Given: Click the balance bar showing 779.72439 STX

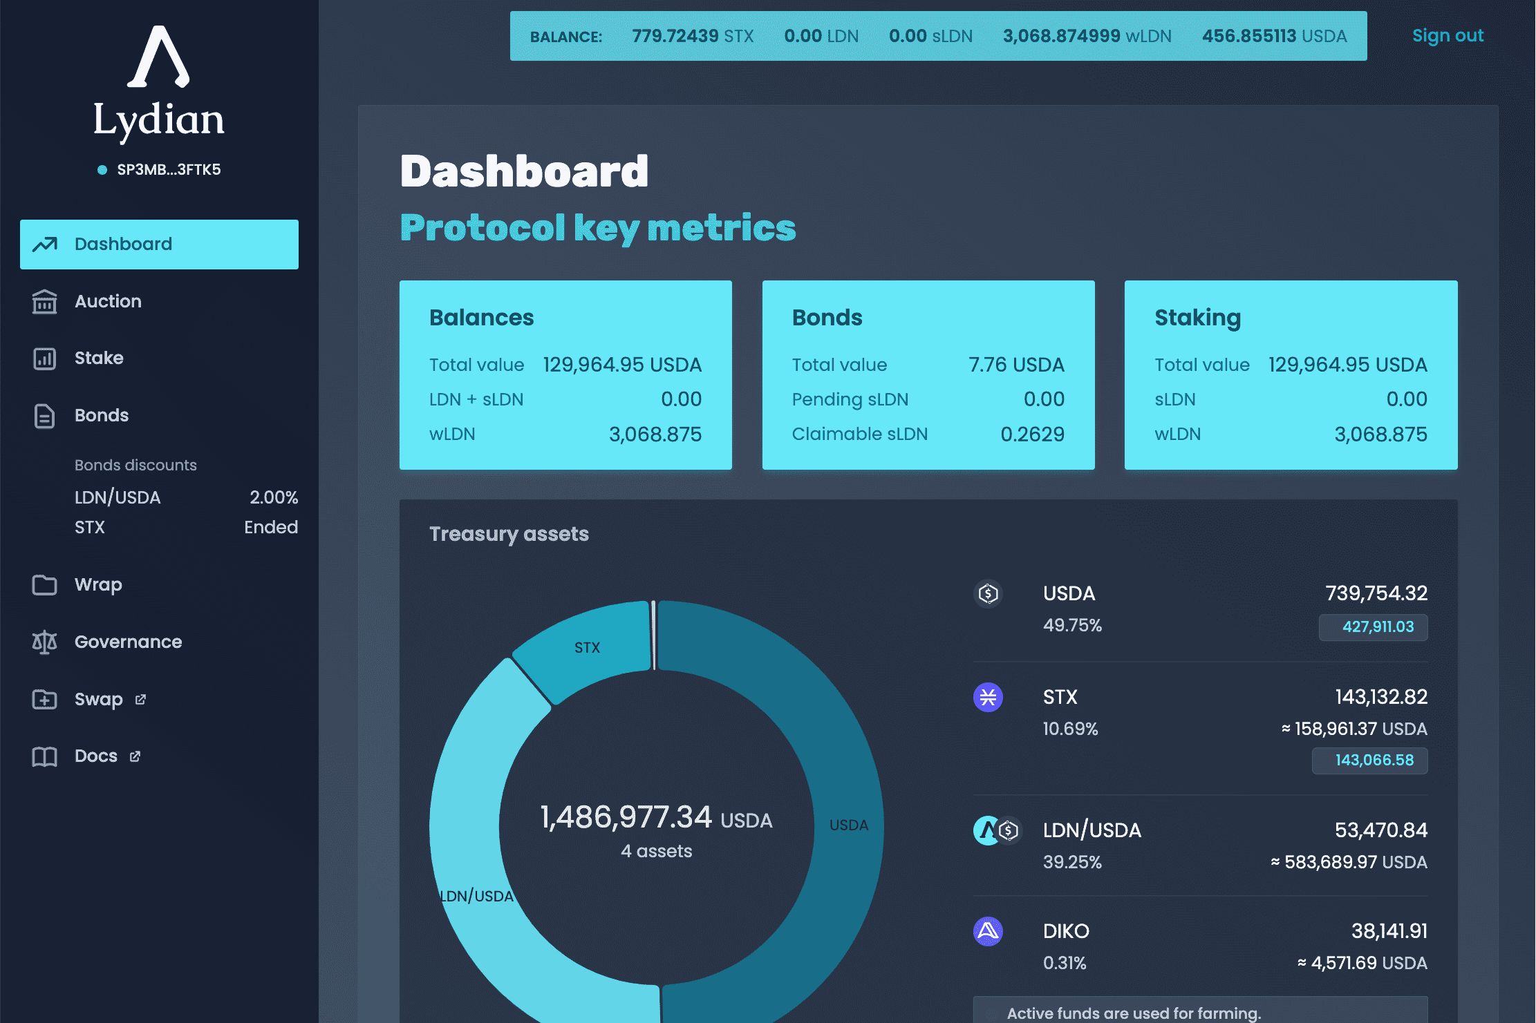Looking at the screenshot, I should (691, 35).
